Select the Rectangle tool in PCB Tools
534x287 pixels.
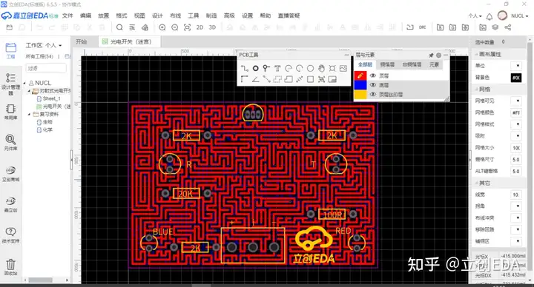(310, 79)
